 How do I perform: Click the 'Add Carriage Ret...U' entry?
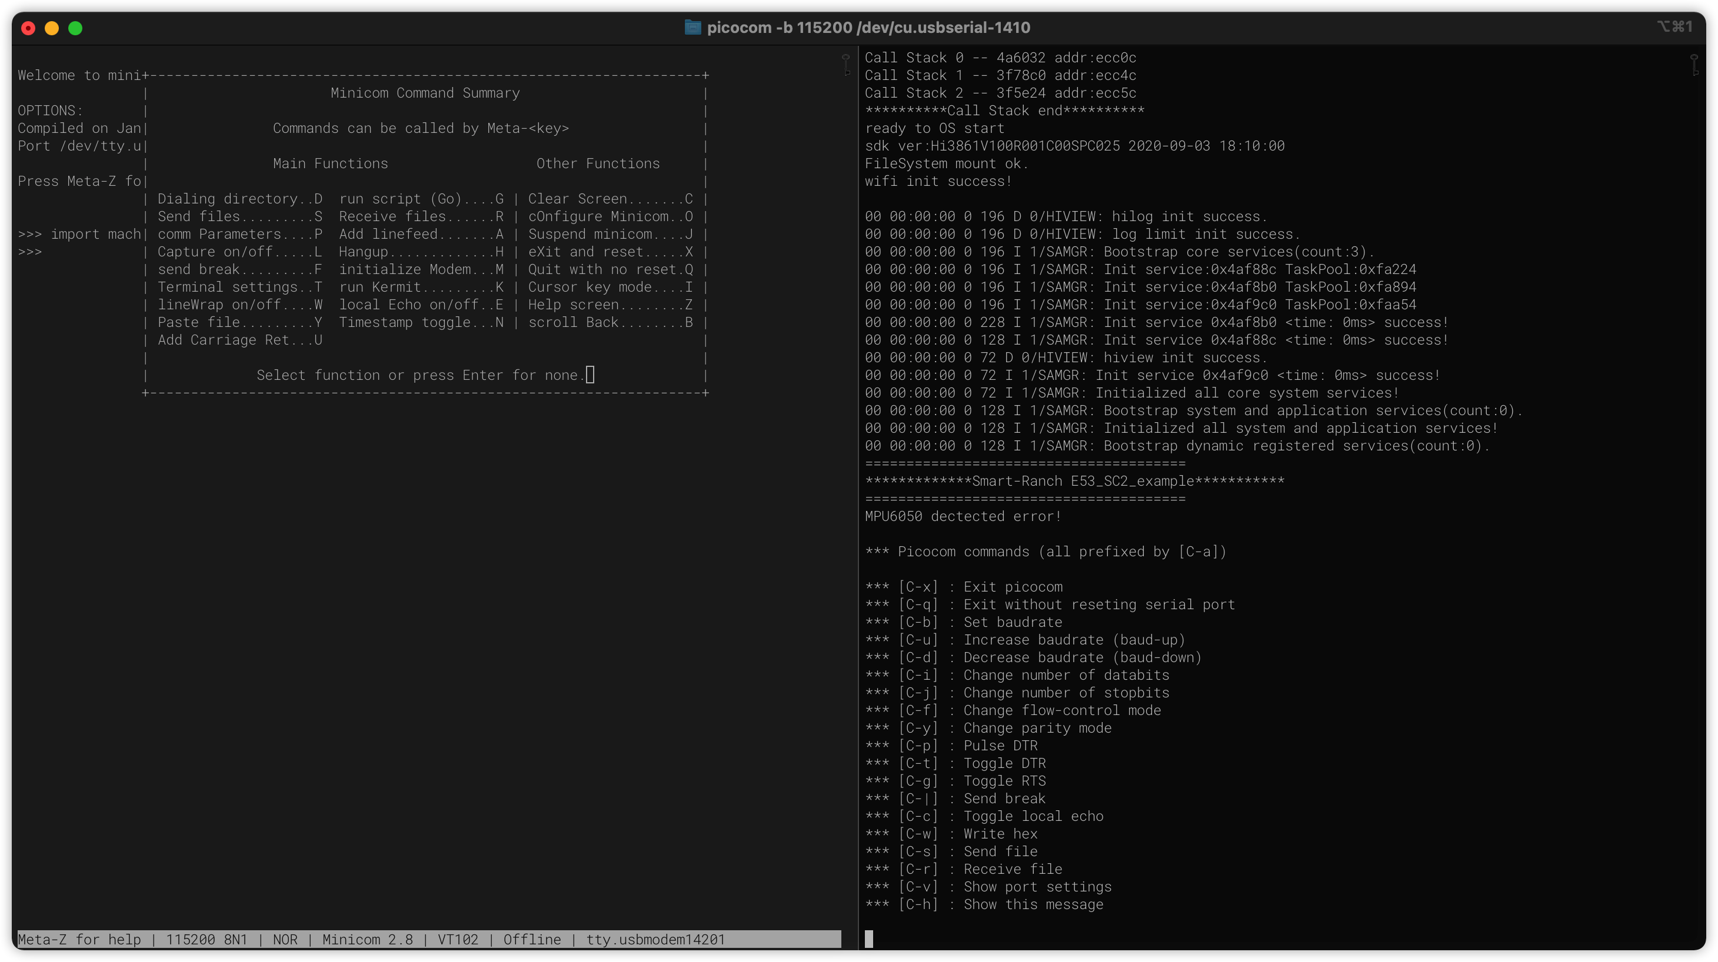pos(240,340)
